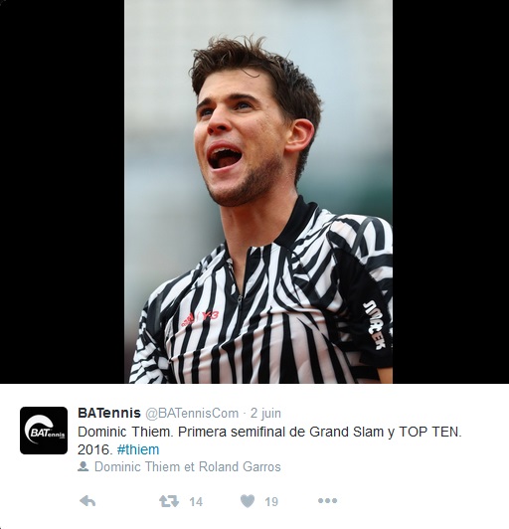Screen dimensions: 509x529
Task: Enlarge the Dominic Thiem photo
Action: point(258,191)
